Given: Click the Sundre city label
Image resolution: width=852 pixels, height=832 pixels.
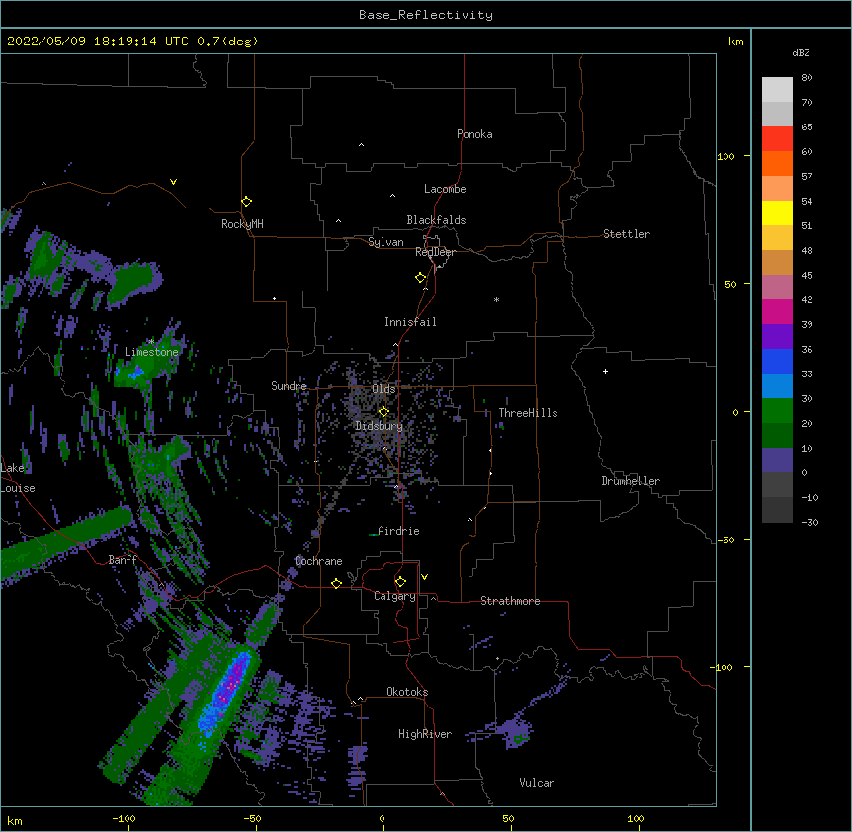Looking at the screenshot, I should [289, 386].
